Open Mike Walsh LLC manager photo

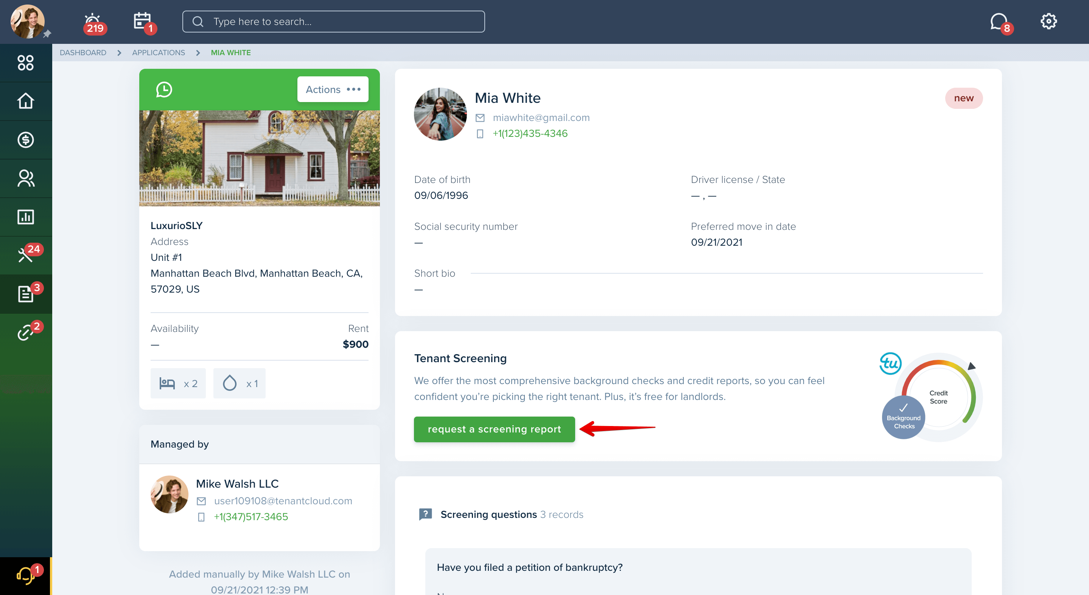click(169, 495)
